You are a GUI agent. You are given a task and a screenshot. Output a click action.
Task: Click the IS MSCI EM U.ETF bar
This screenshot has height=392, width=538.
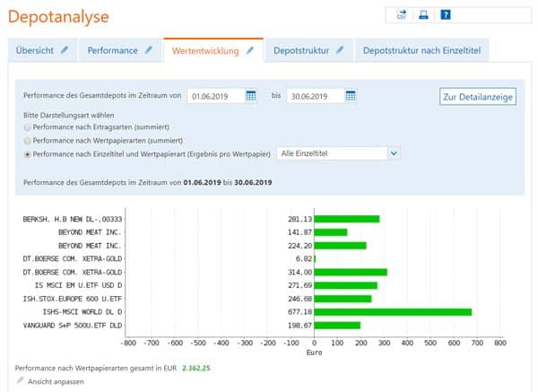click(x=346, y=285)
